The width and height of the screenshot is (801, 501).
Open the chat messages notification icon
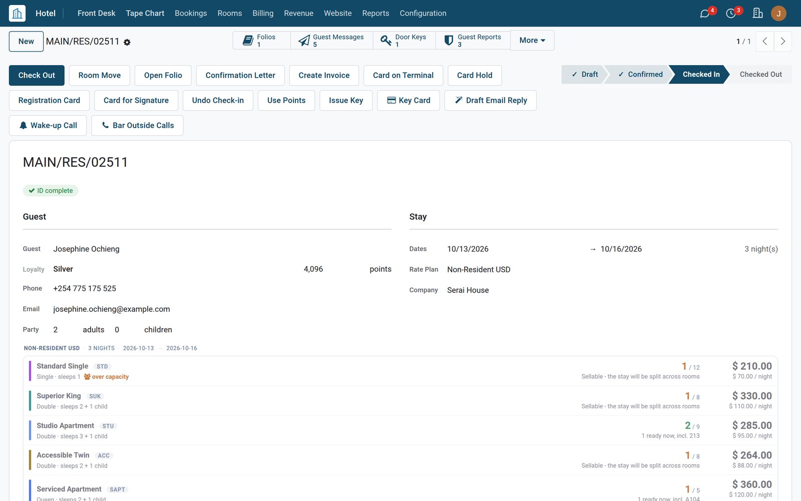tap(705, 14)
